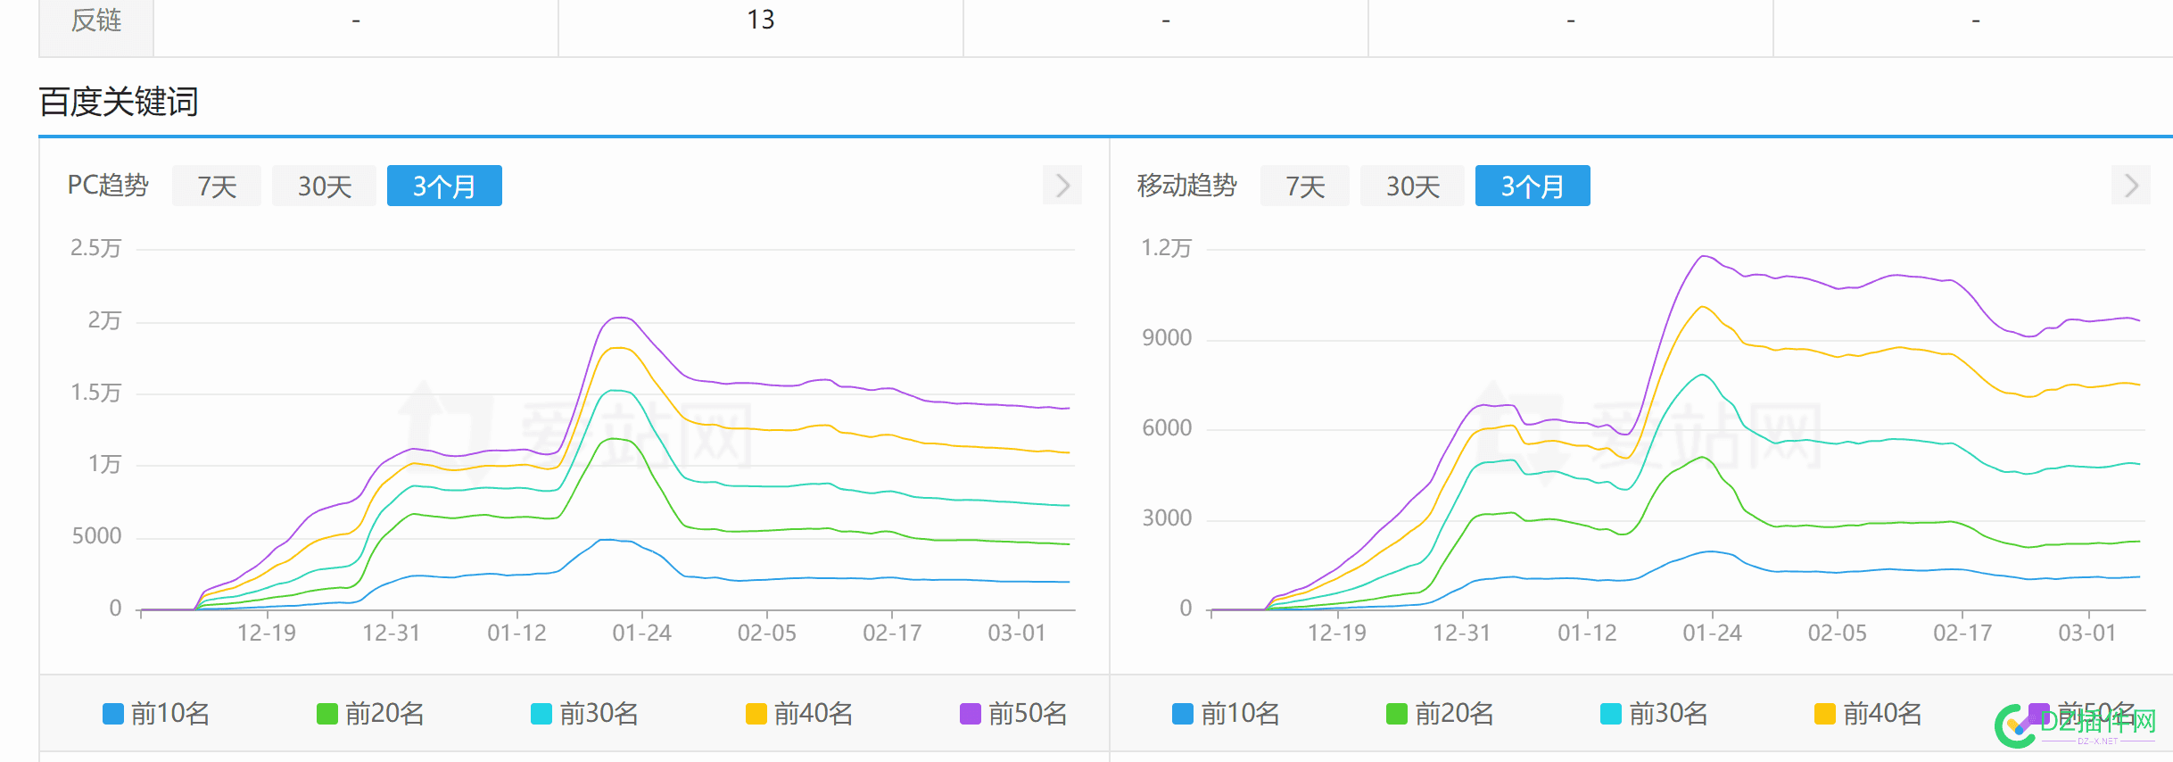The width and height of the screenshot is (2173, 762).
Task: Toggle 前50名 series in PC legend
Action: (x=1013, y=714)
